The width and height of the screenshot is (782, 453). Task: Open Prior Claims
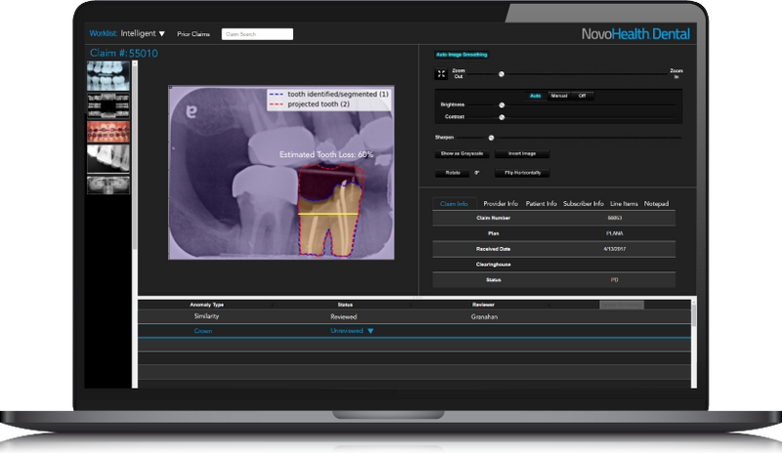(x=193, y=34)
